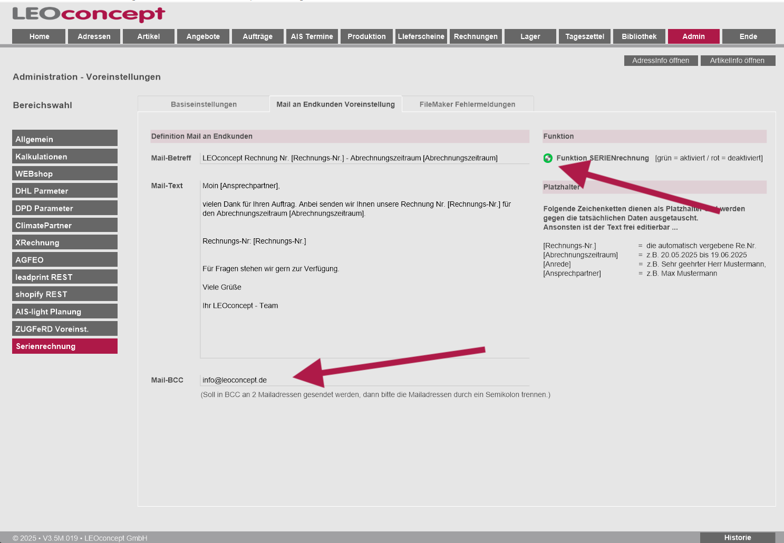
Task: Toggle the green SERIENrechnung status indicator
Action: (548, 158)
